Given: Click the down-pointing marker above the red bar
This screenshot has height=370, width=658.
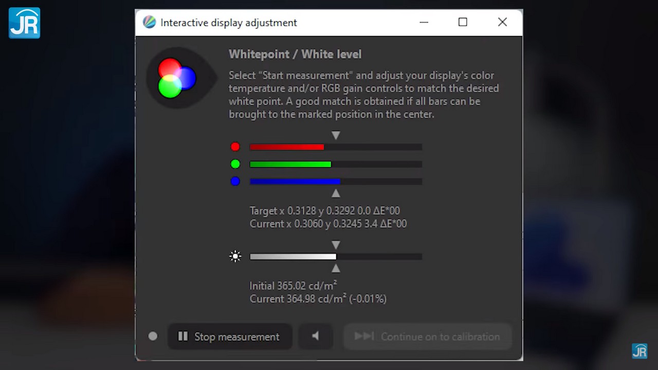Looking at the screenshot, I should (x=336, y=136).
